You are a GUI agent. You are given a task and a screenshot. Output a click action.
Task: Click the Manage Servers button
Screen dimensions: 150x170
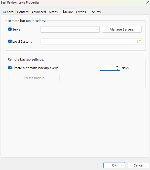pyautogui.click(x=122, y=29)
